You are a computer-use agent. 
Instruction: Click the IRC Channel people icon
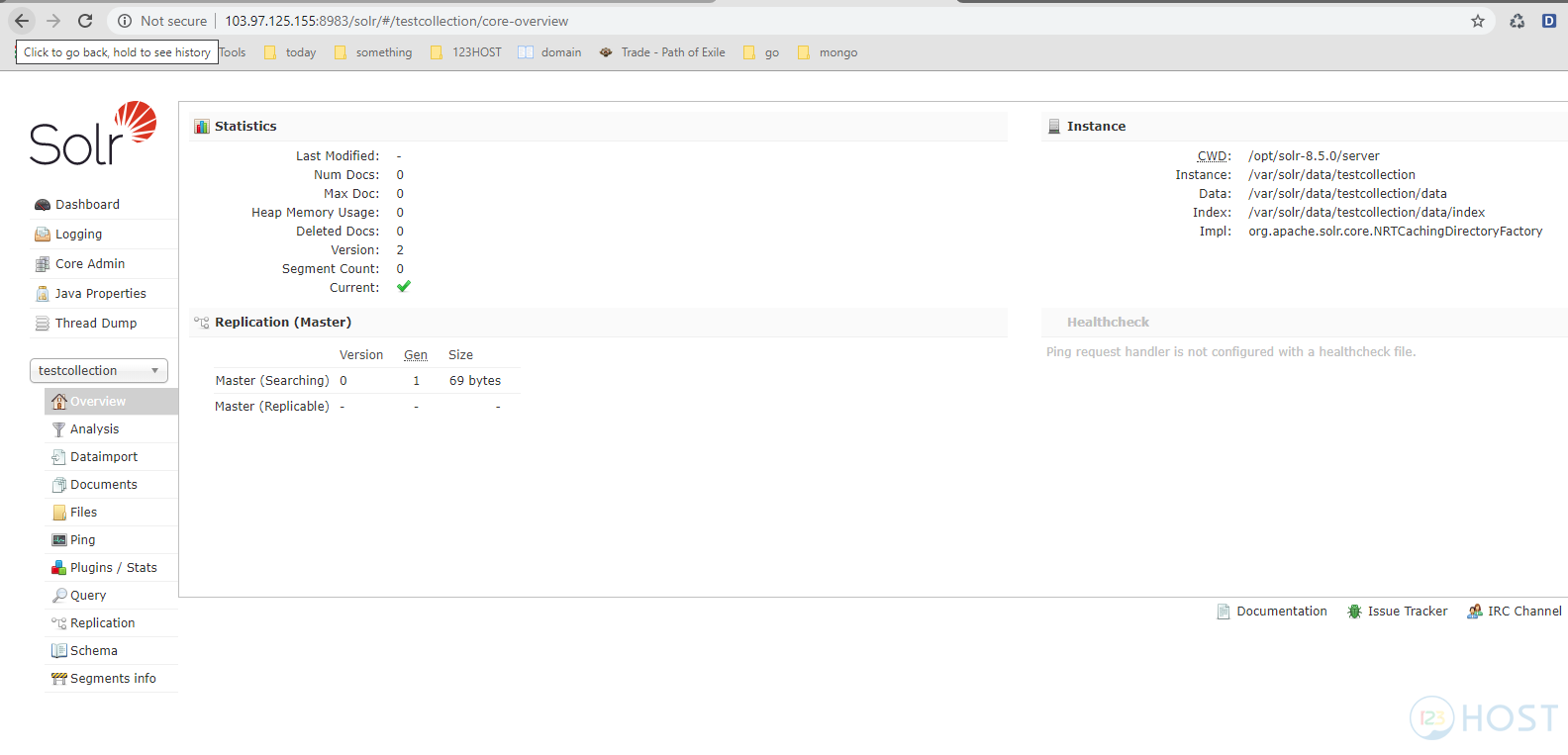(x=1475, y=612)
